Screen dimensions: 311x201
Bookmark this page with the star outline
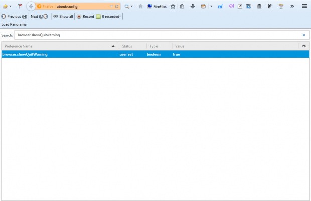click(x=173, y=6)
